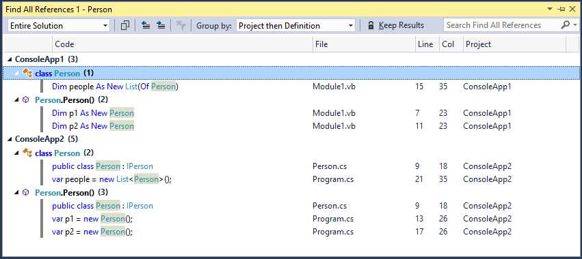Select row 'Dim p2 As New Person'
582x259 pixels.
[x=291, y=126]
